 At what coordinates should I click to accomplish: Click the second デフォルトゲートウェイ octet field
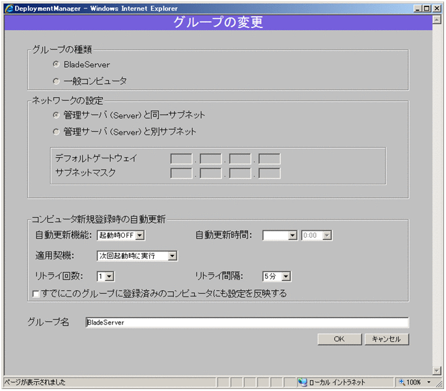(210, 158)
